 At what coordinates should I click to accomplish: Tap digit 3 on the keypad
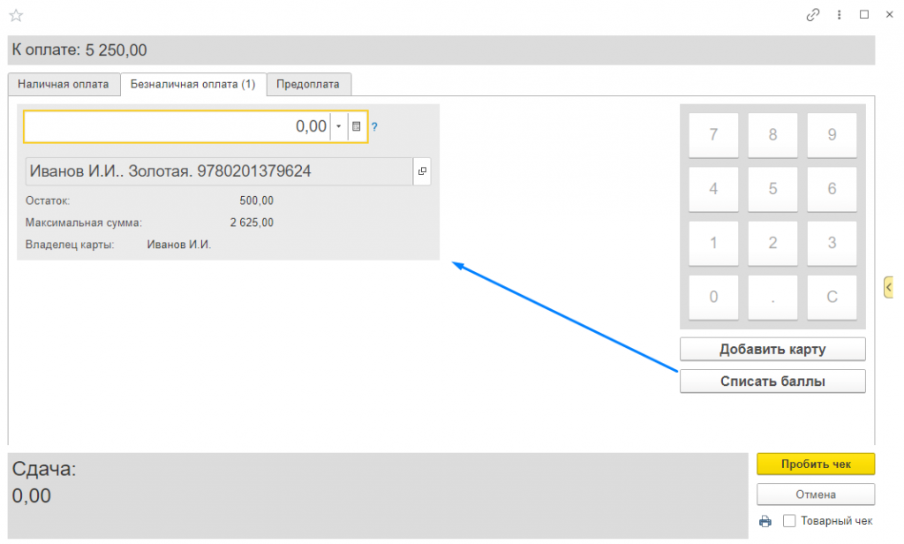click(x=832, y=243)
